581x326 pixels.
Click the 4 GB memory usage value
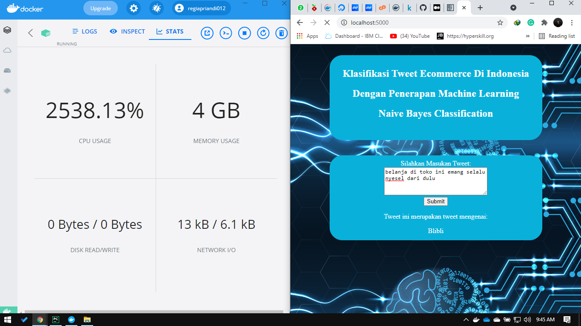click(x=216, y=110)
